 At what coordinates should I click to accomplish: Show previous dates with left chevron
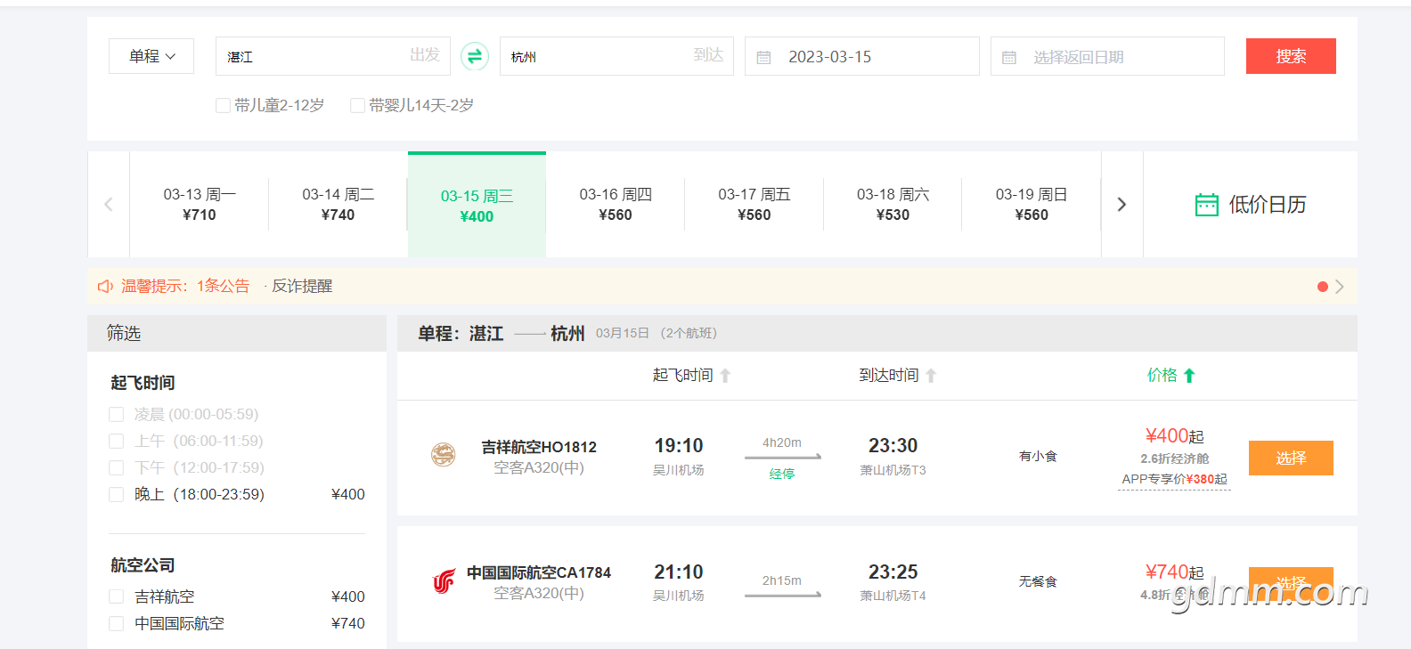coord(109,204)
